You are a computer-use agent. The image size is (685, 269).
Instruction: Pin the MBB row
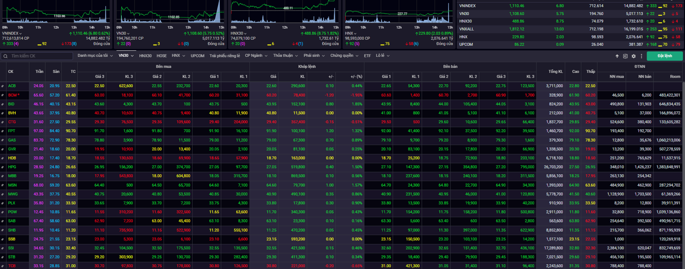click(2, 176)
